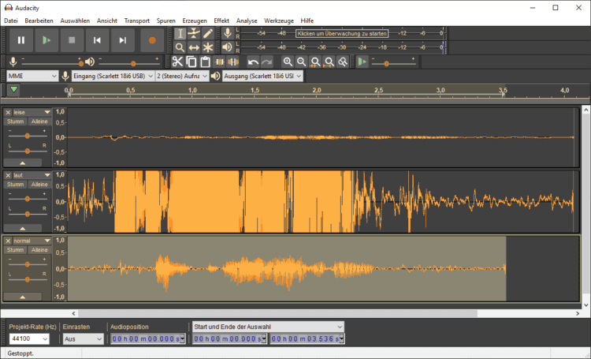
Task: Select the Time Shift tool
Action: tap(194, 47)
